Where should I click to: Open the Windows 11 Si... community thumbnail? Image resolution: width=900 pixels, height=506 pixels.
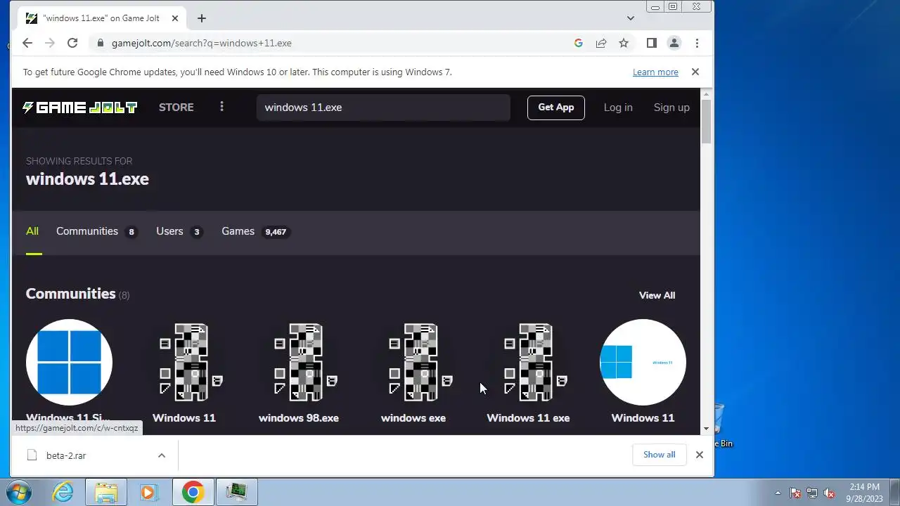[69, 362]
